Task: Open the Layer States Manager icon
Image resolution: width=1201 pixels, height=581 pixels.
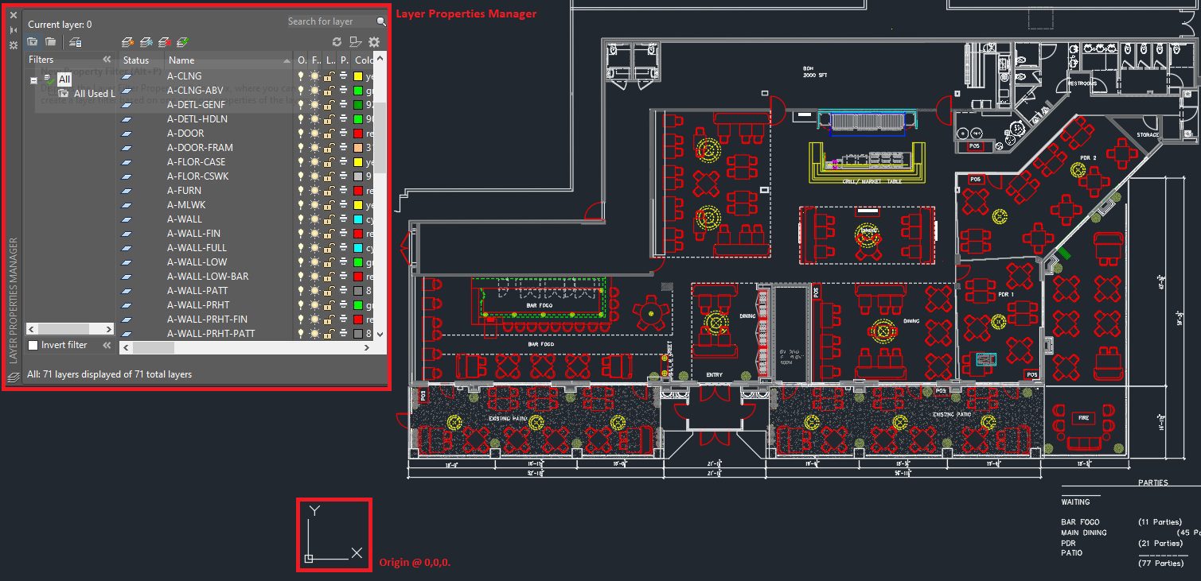Action: (76, 41)
